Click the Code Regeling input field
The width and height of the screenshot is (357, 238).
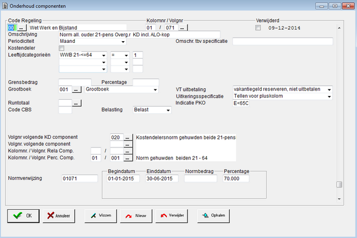click(12, 28)
